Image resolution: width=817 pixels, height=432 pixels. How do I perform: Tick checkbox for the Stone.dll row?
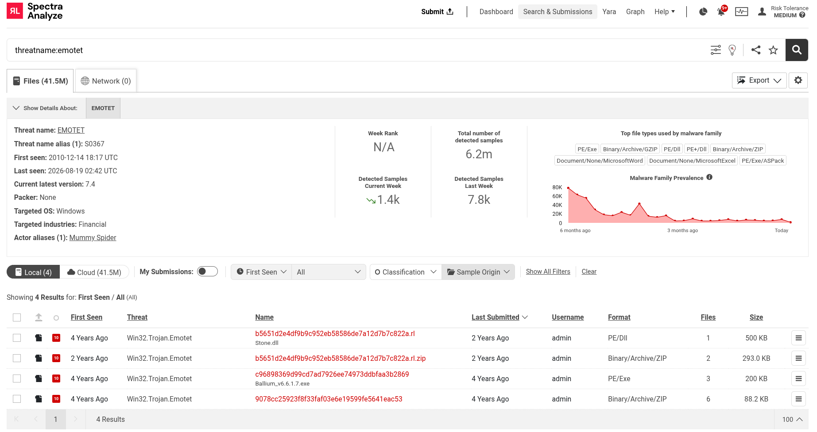pyautogui.click(x=17, y=338)
